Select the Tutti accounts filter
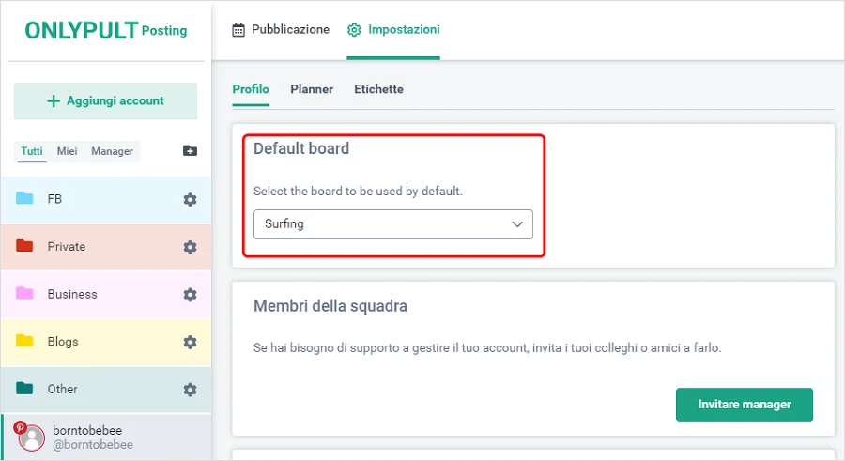Image resolution: width=845 pixels, height=461 pixels. point(32,151)
